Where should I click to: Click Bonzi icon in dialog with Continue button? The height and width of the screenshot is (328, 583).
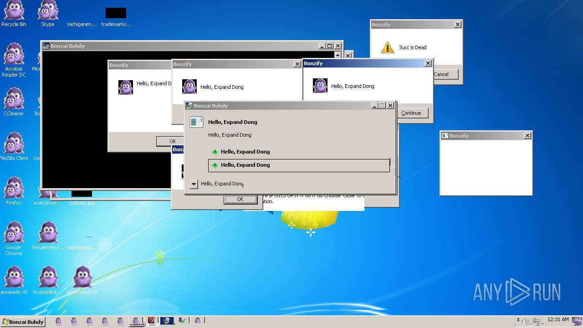coord(320,86)
